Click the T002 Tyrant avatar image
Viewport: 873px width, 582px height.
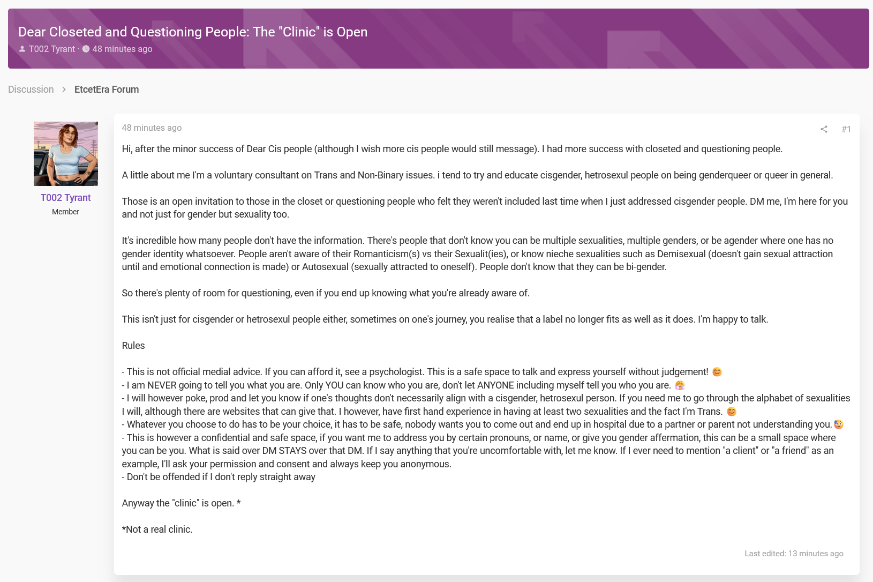click(x=66, y=154)
